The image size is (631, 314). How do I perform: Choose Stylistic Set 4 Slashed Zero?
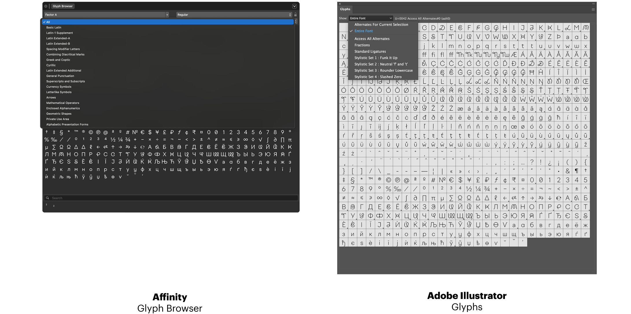pyautogui.click(x=378, y=77)
